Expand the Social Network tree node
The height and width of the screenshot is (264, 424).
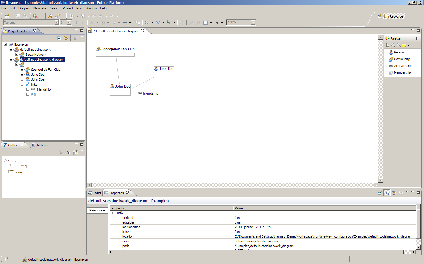[x=16, y=55]
